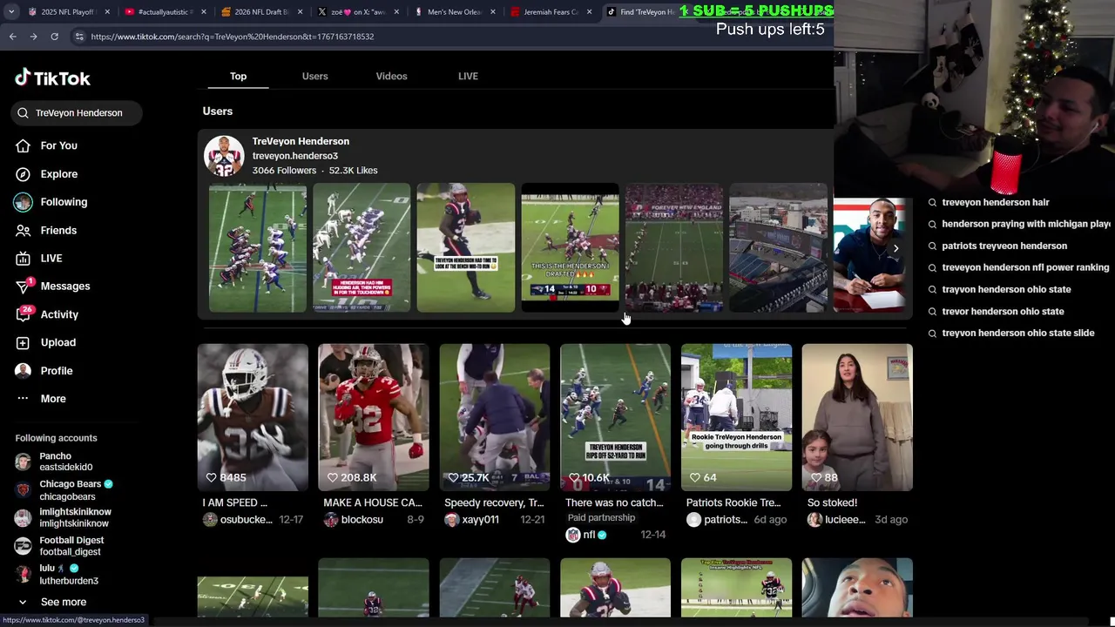1115x627 pixels.
Task: Open TreVeyon Henderson user name link
Action: tap(301, 141)
